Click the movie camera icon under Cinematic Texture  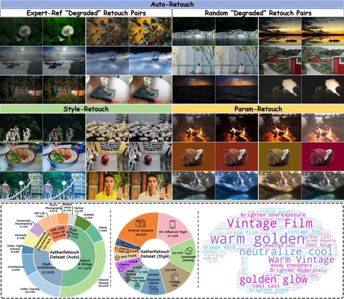pos(153,288)
